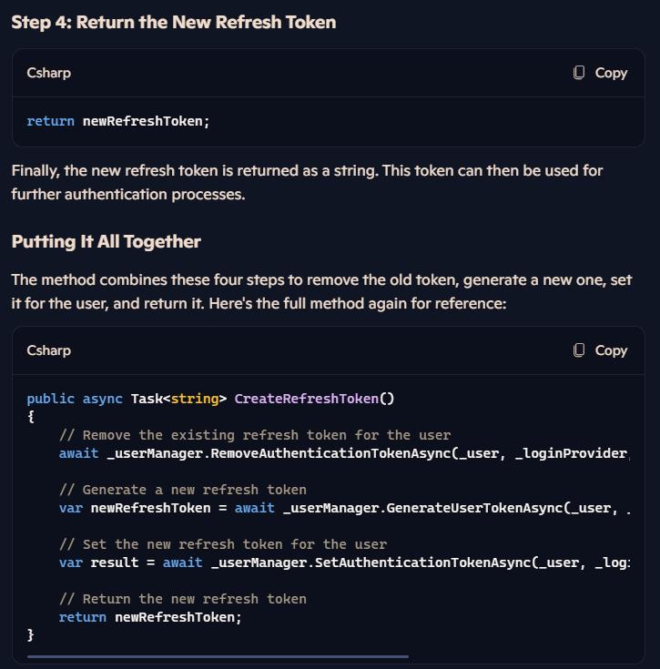Click Copy label of CreateRefreshToken code block

point(611,350)
